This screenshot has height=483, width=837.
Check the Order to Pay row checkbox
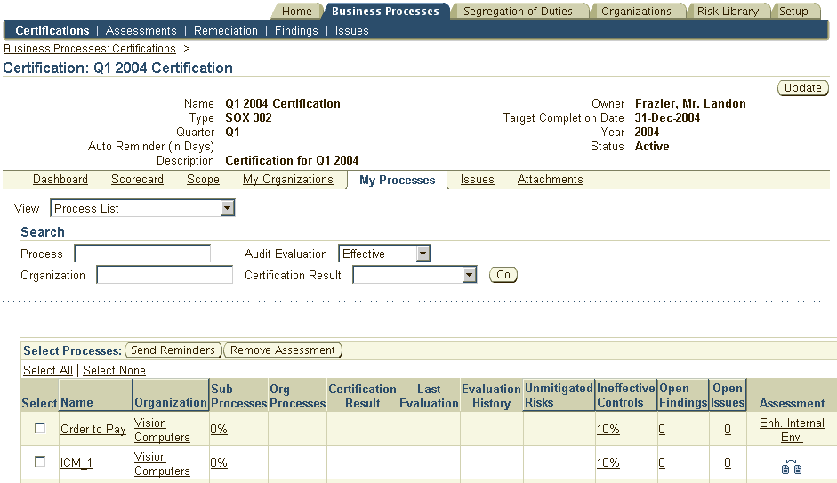[40, 428]
